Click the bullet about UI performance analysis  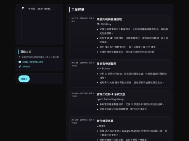click(x=132, y=104)
